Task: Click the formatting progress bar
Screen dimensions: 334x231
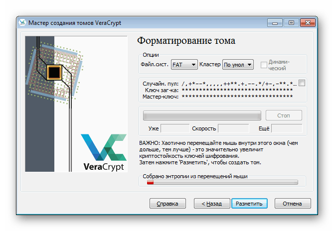Action: [202, 115]
